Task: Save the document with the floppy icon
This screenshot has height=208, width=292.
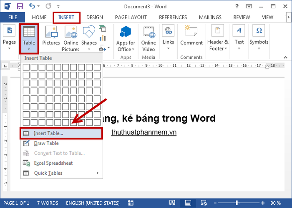Action: (20, 6)
